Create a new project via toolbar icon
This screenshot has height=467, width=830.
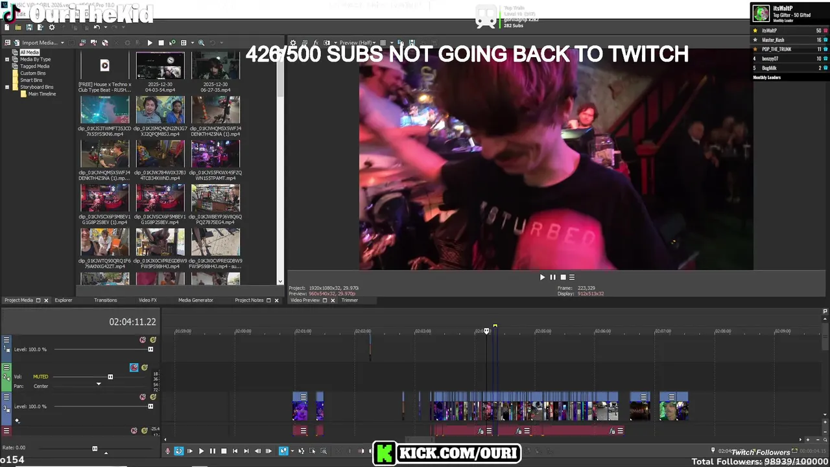(x=7, y=27)
